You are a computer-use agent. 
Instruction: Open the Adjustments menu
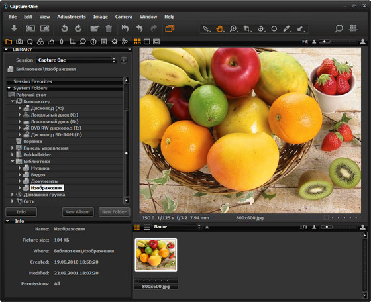(72, 17)
